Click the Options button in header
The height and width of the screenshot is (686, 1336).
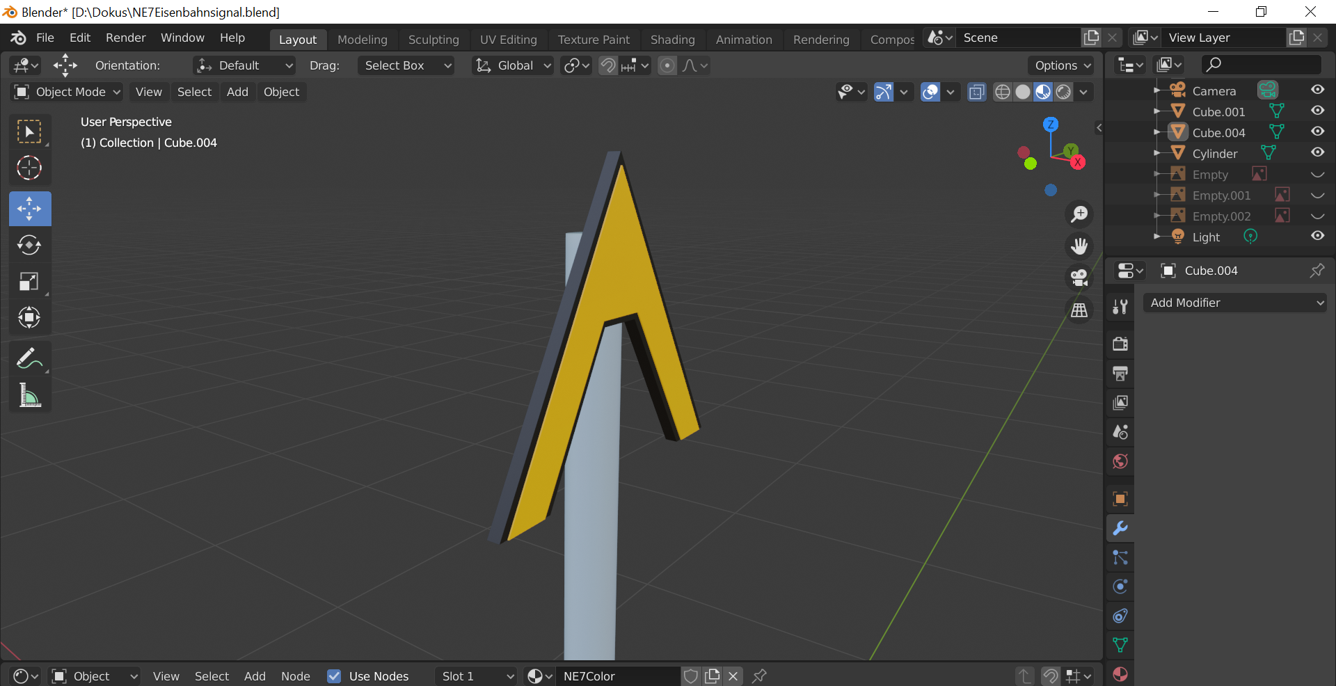tap(1061, 65)
